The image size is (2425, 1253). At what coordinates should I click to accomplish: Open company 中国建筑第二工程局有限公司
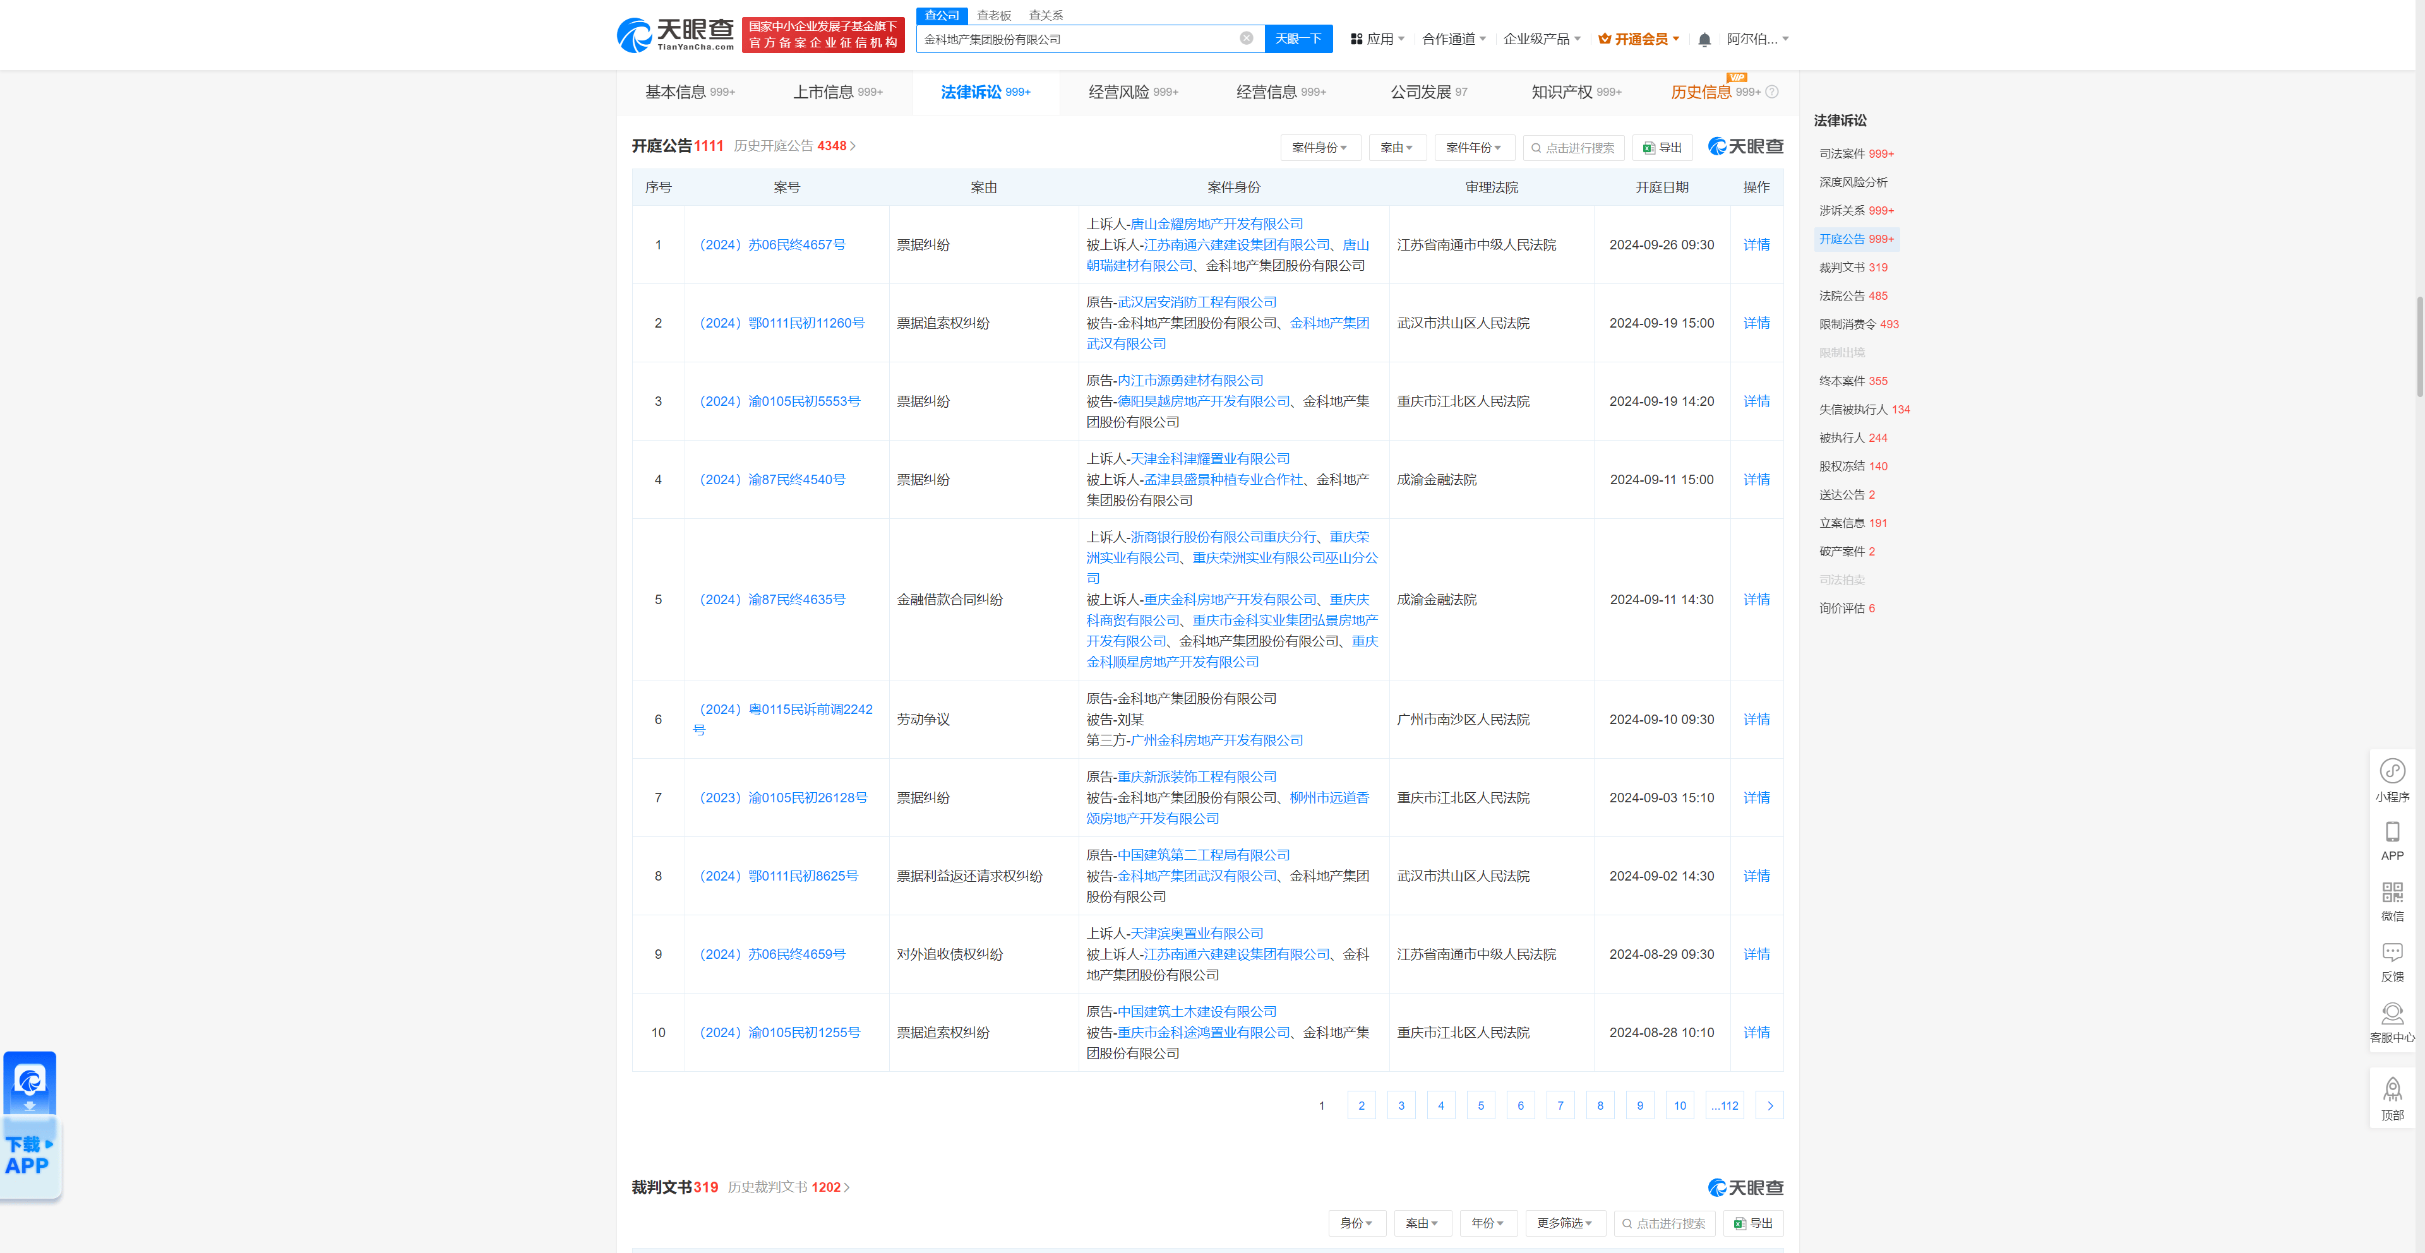click(x=1203, y=855)
